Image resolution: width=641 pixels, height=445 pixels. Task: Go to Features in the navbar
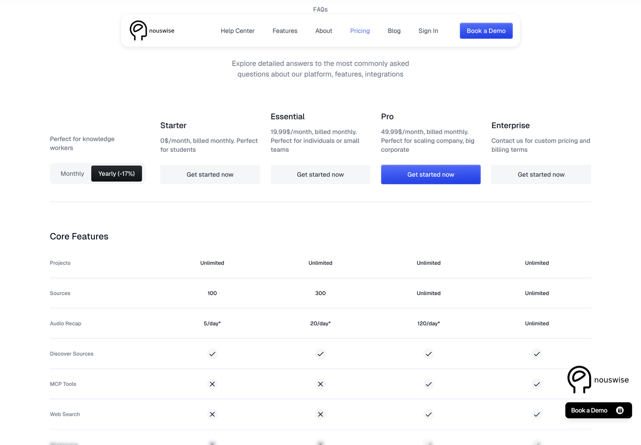click(x=285, y=31)
